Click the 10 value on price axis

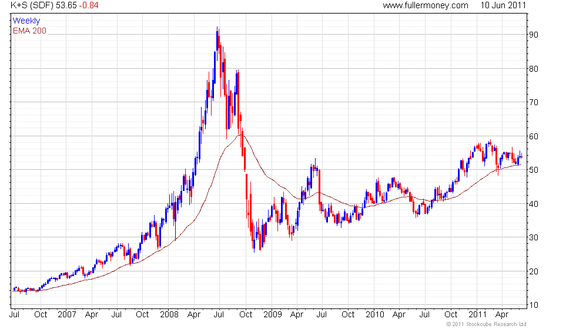534,305
